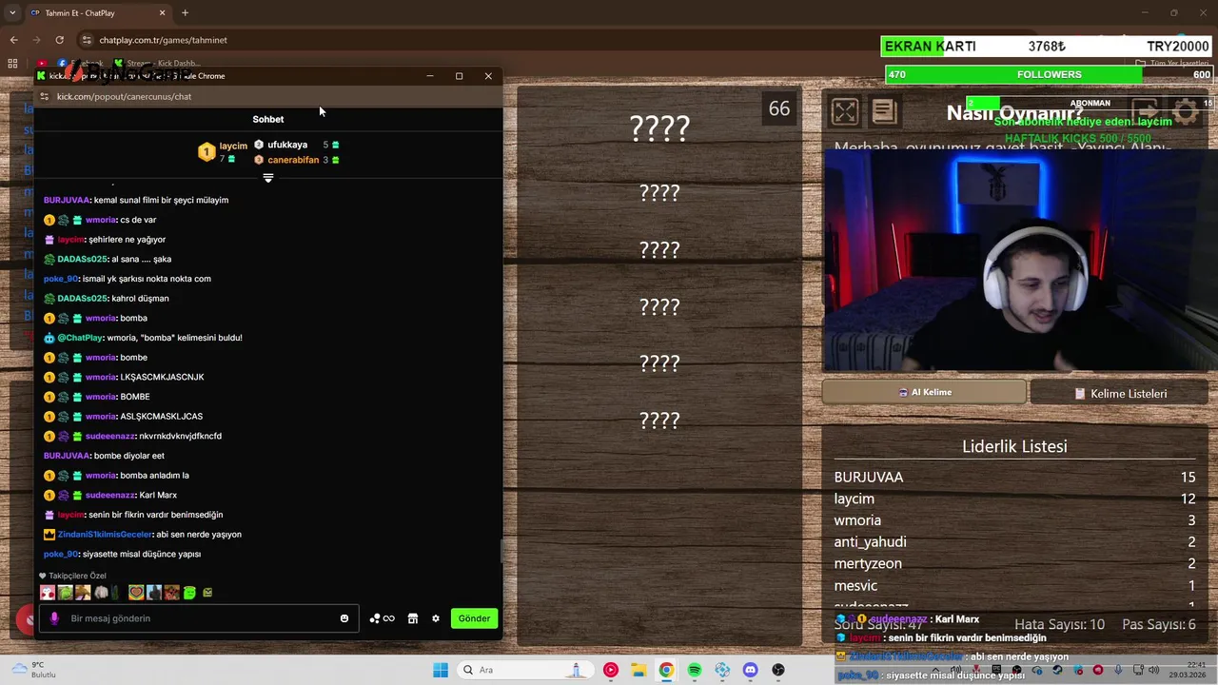Viewport: 1218px width, 685px height.
Task: Click the green Gönder send button
Action: [x=474, y=618]
